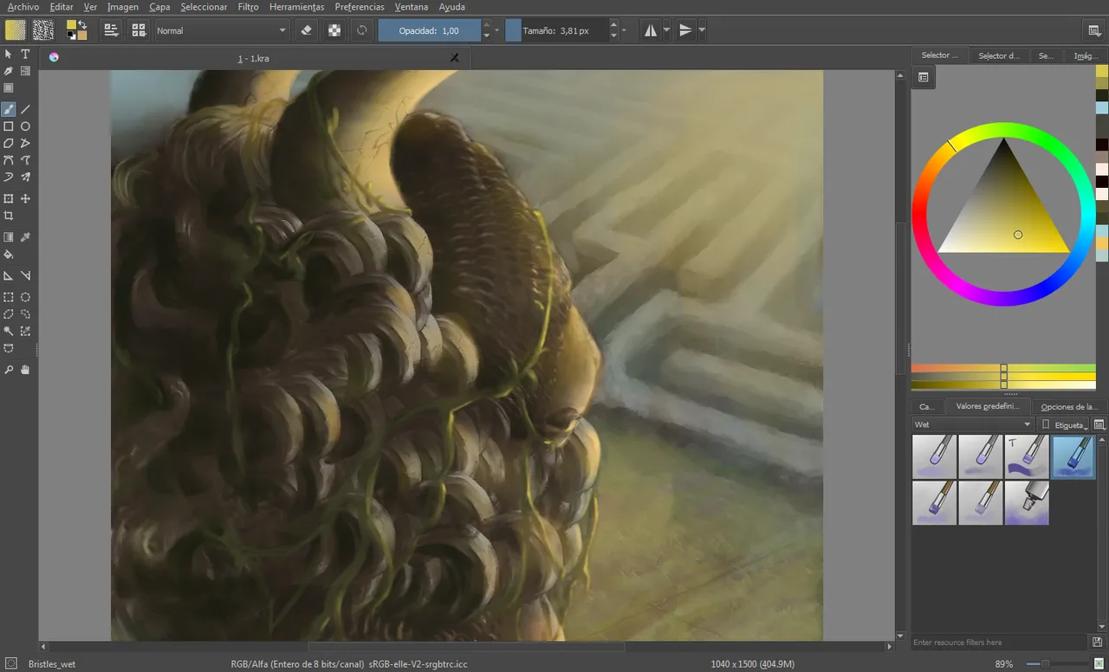Select the Move tool

click(x=25, y=199)
